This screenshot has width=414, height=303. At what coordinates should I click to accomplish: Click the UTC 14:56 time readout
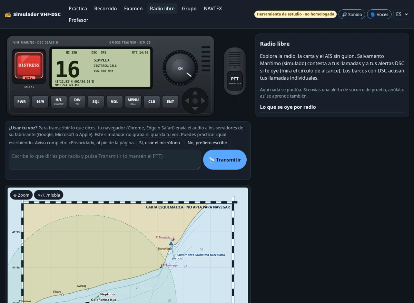click(140, 52)
